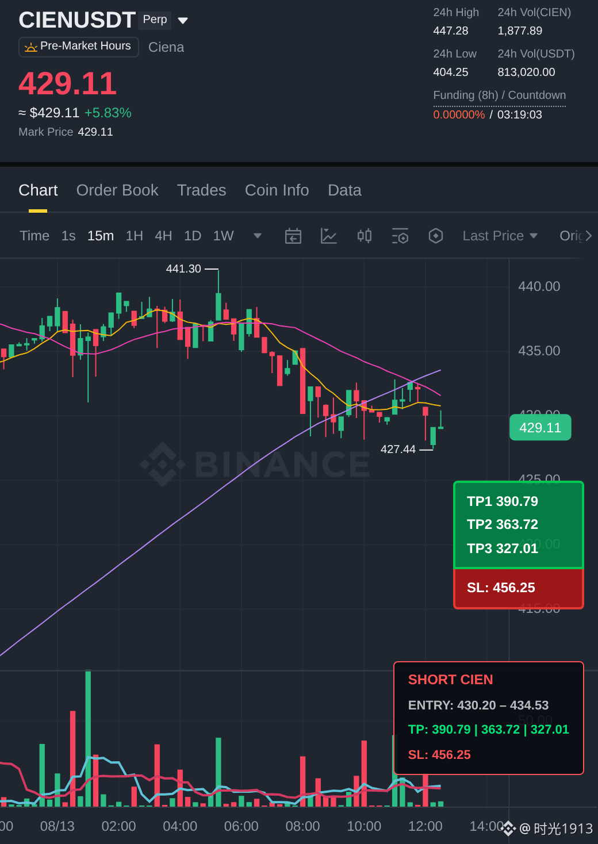Tap the 24h Vol(USDT) value 813,020.00
Image resolution: width=598 pixels, height=844 pixels.
[x=526, y=72]
